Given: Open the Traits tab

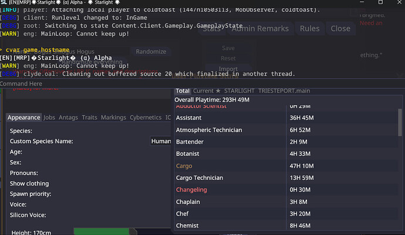Looking at the screenshot, I should tap(89, 117).
